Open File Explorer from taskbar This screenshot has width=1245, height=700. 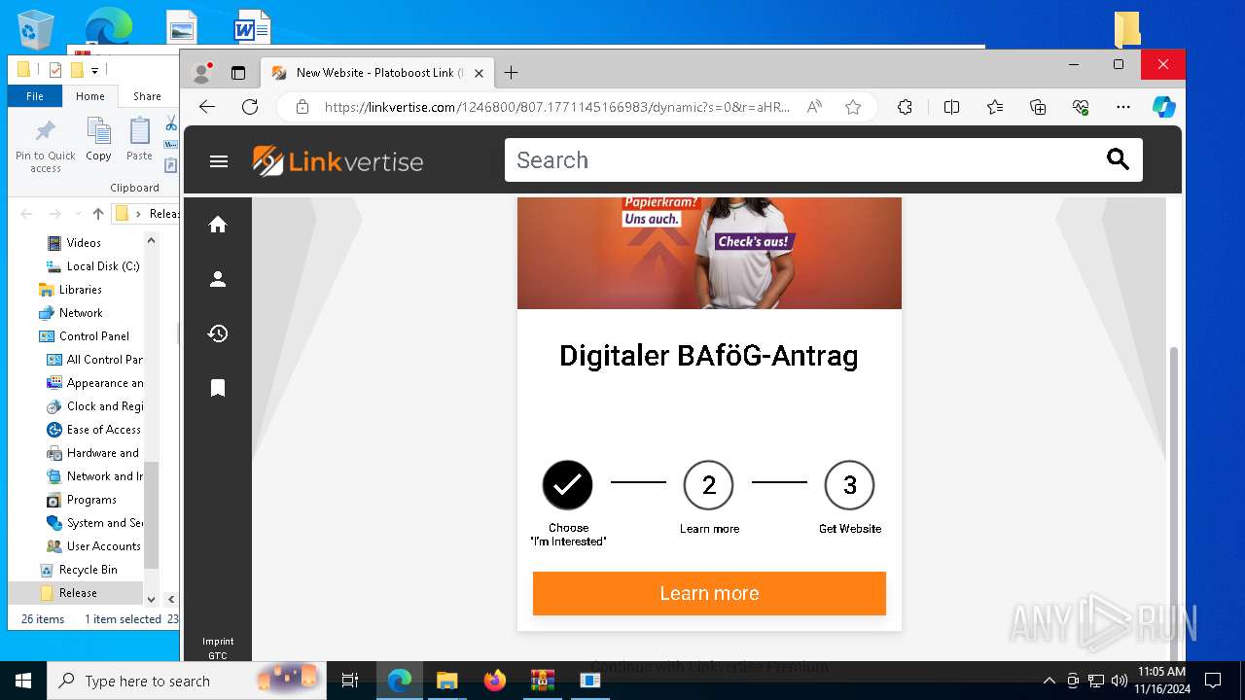click(x=447, y=681)
